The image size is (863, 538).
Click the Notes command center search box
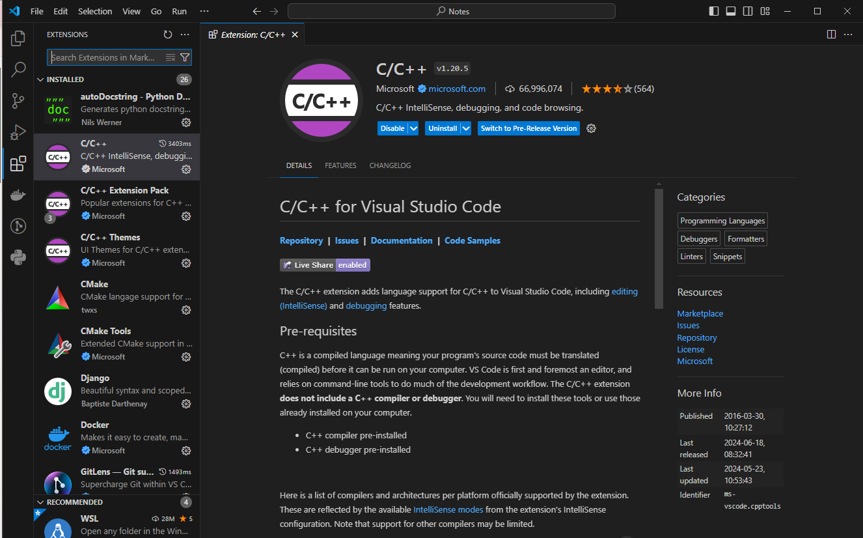(452, 11)
